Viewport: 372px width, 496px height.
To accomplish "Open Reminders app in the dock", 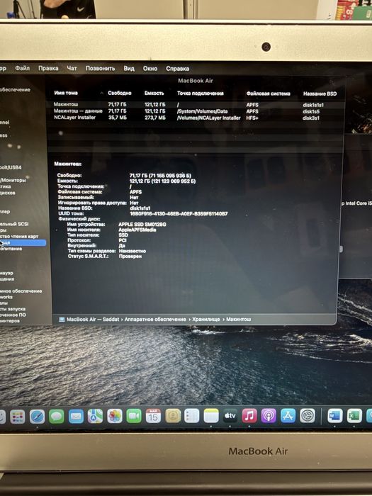I will (192, 416).
